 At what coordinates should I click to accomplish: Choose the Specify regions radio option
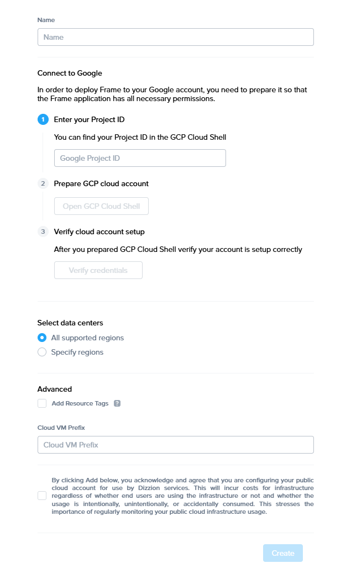point(42,352)
